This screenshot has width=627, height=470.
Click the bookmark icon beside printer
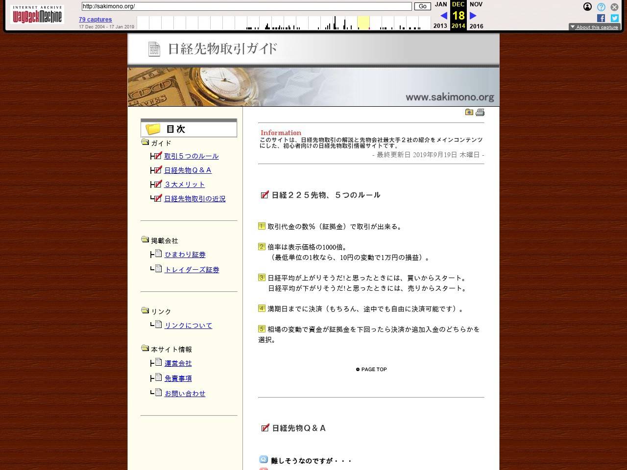469,113
